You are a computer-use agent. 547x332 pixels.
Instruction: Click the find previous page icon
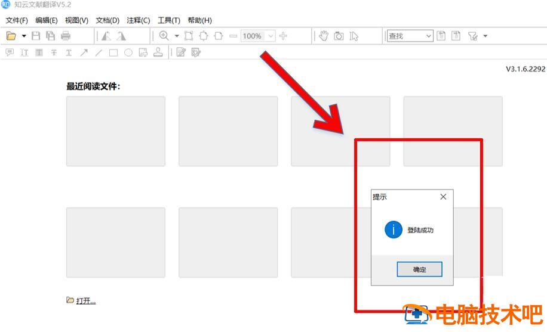tap(441, 36)
